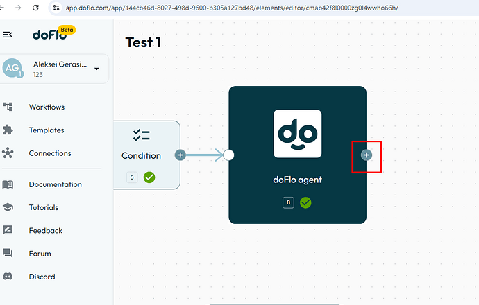Click the doFlo agent input port circle

pos(228,155)
